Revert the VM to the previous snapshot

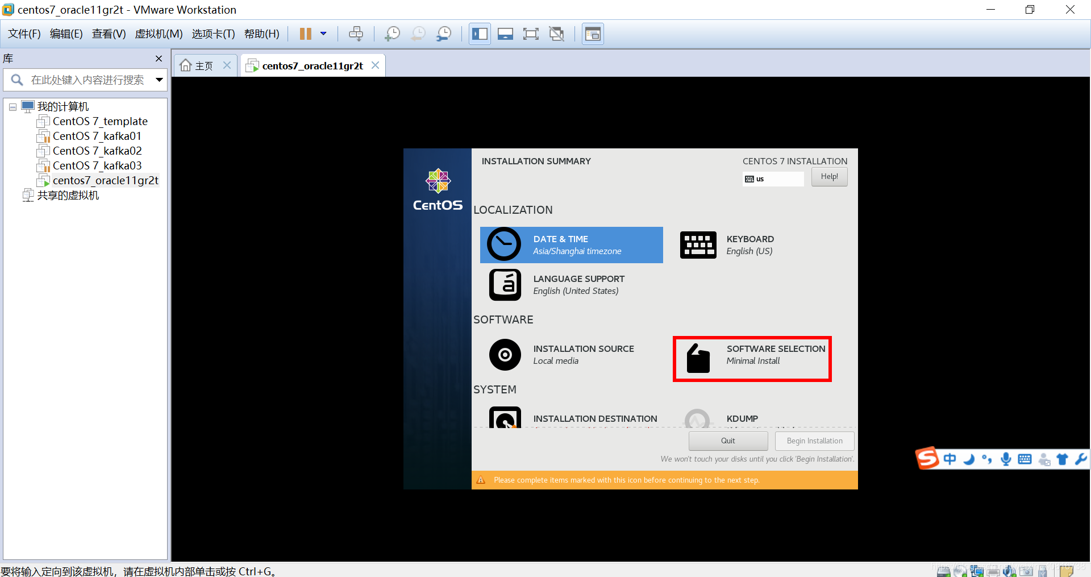tap(418, 34)
